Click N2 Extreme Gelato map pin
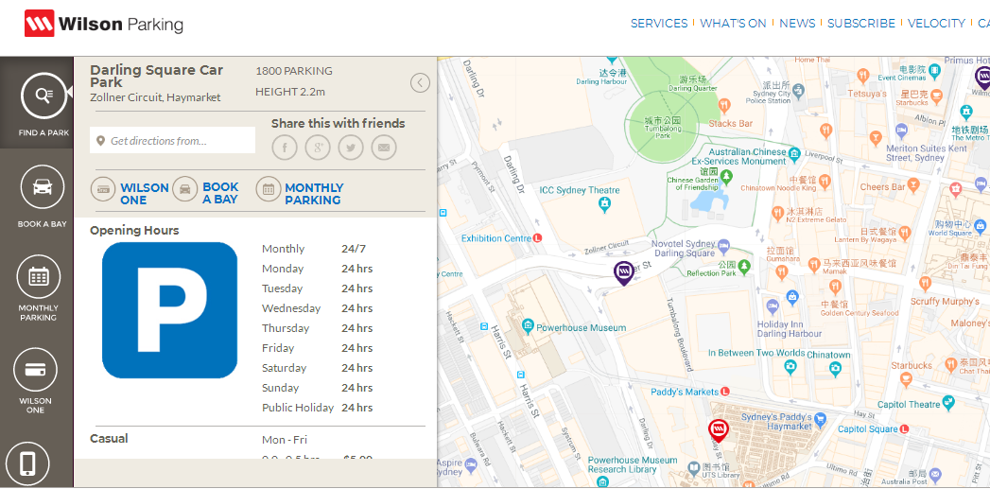 point(778,212)
